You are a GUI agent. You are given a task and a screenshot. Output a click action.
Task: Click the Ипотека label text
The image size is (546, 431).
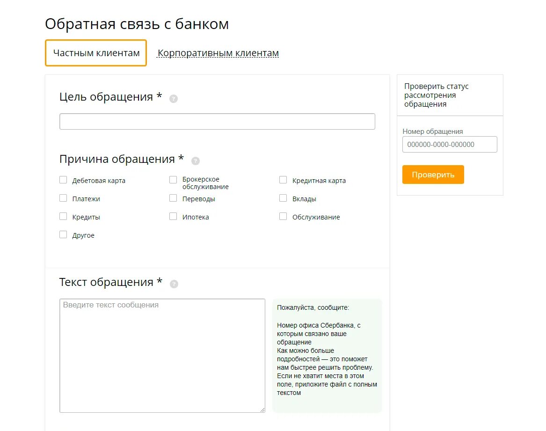click(196, 217)
